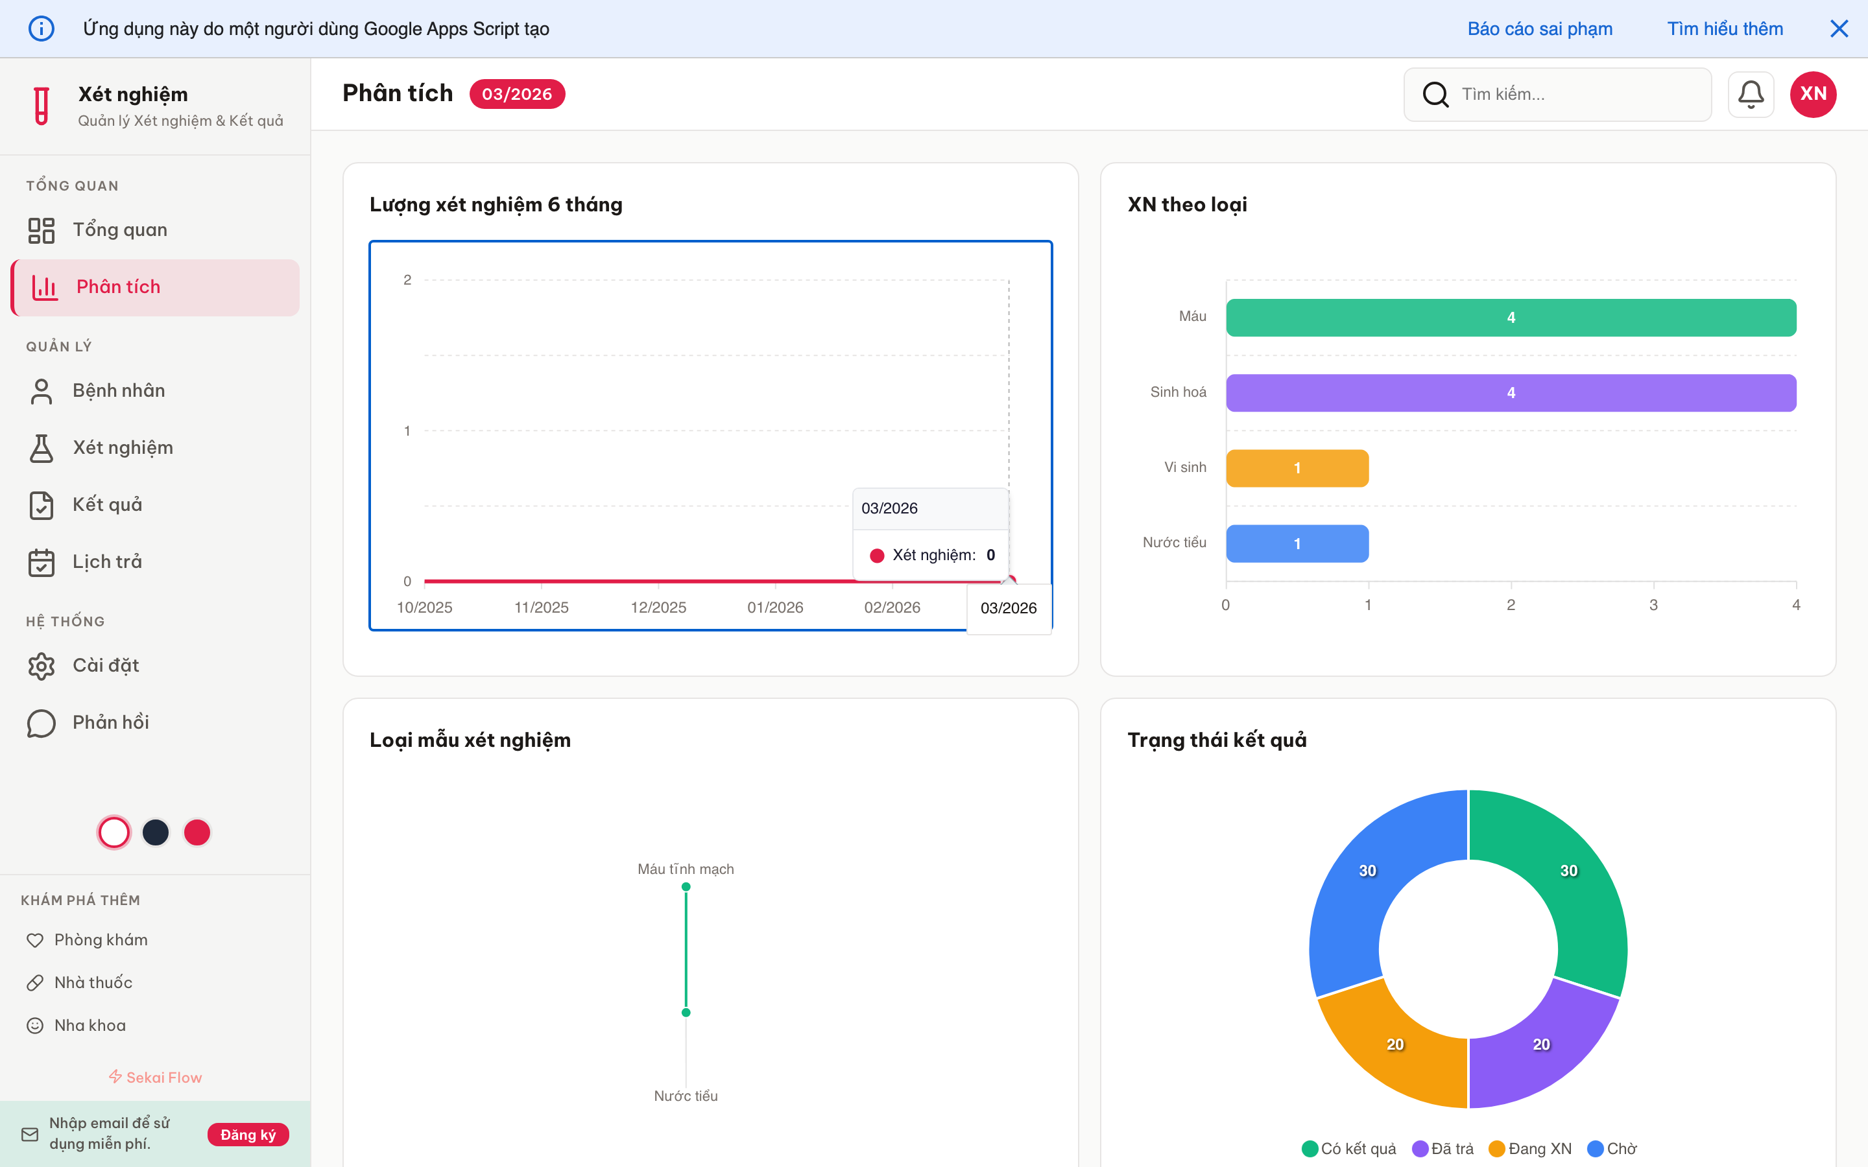The height and width of the screenshot is (1167, 1868).
Task: Open the Báo cáo sai phạm link
Action: tap(1540, 29)
